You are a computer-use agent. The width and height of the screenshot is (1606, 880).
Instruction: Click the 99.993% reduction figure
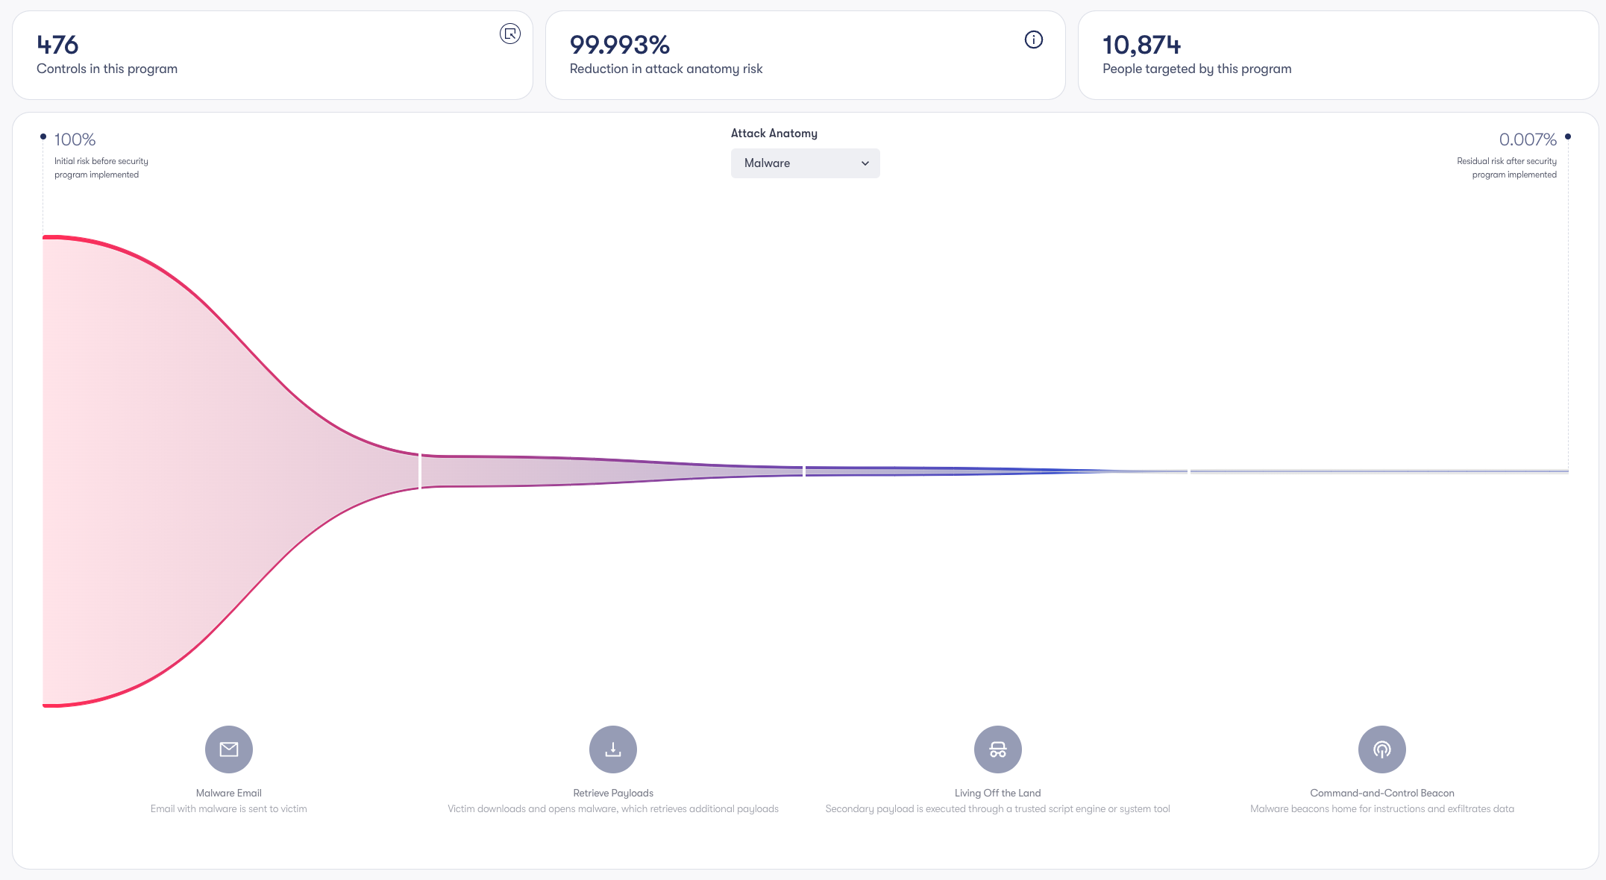click(x=620, y=45)
